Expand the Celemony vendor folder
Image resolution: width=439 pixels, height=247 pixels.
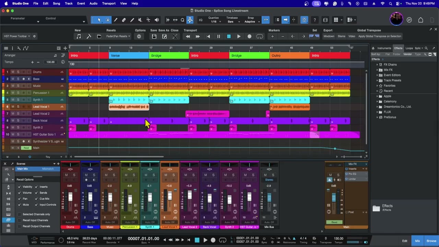coord(377,102)
